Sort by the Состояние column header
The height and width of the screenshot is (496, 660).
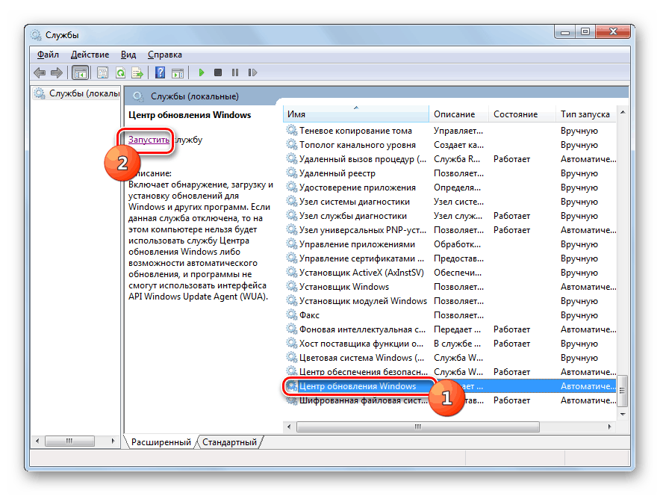(x=522, y=114)
